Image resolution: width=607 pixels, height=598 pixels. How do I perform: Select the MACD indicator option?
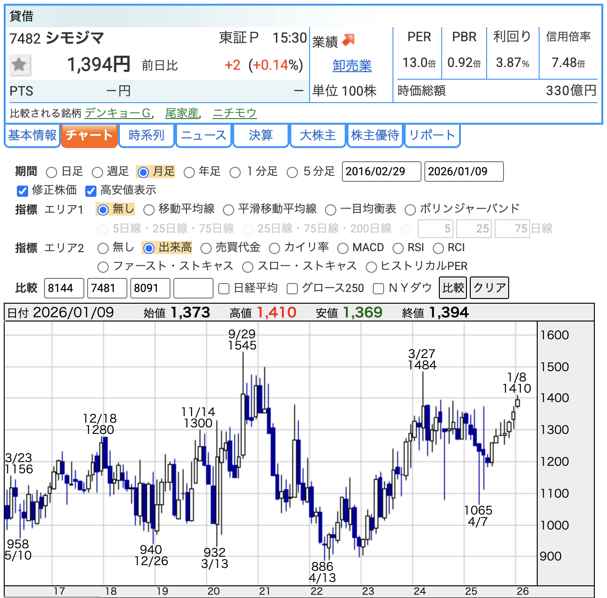[x=343, y=248]
